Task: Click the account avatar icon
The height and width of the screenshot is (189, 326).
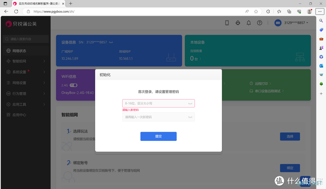Action: tap(278, 23)
